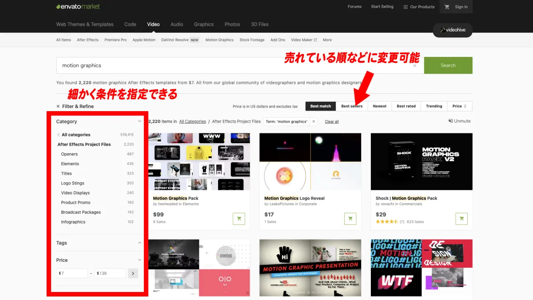The height and width of the screenshot is (300, 533).
Task: Click the Envato Market logo
Action: point(78,7)
